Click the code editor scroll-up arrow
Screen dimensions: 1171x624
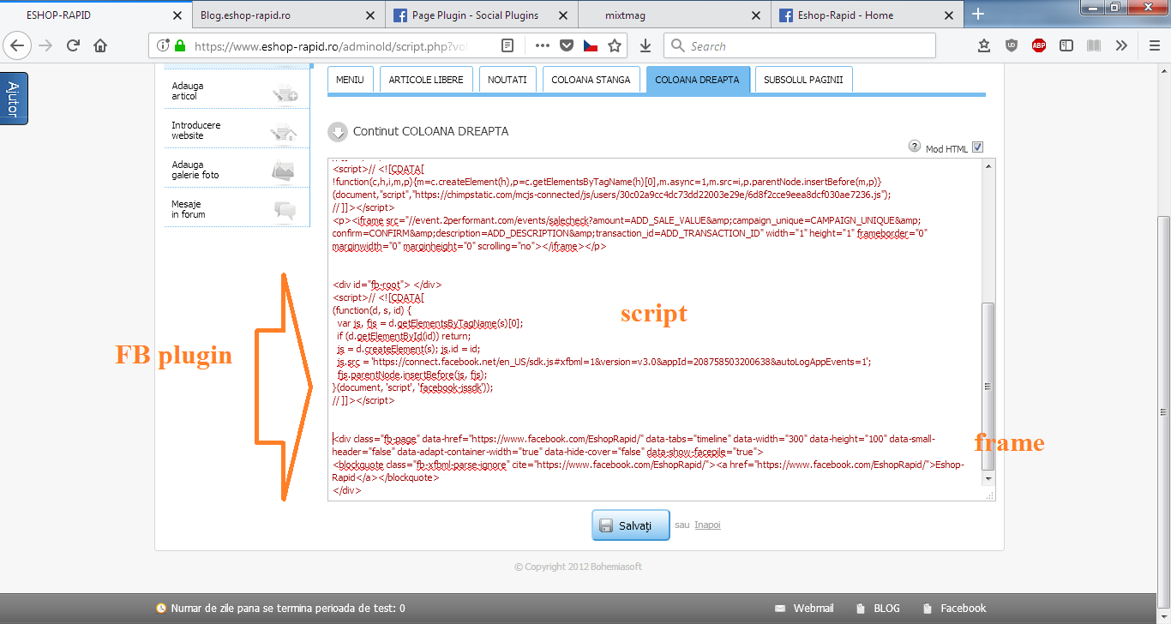(x=988, y=166)
